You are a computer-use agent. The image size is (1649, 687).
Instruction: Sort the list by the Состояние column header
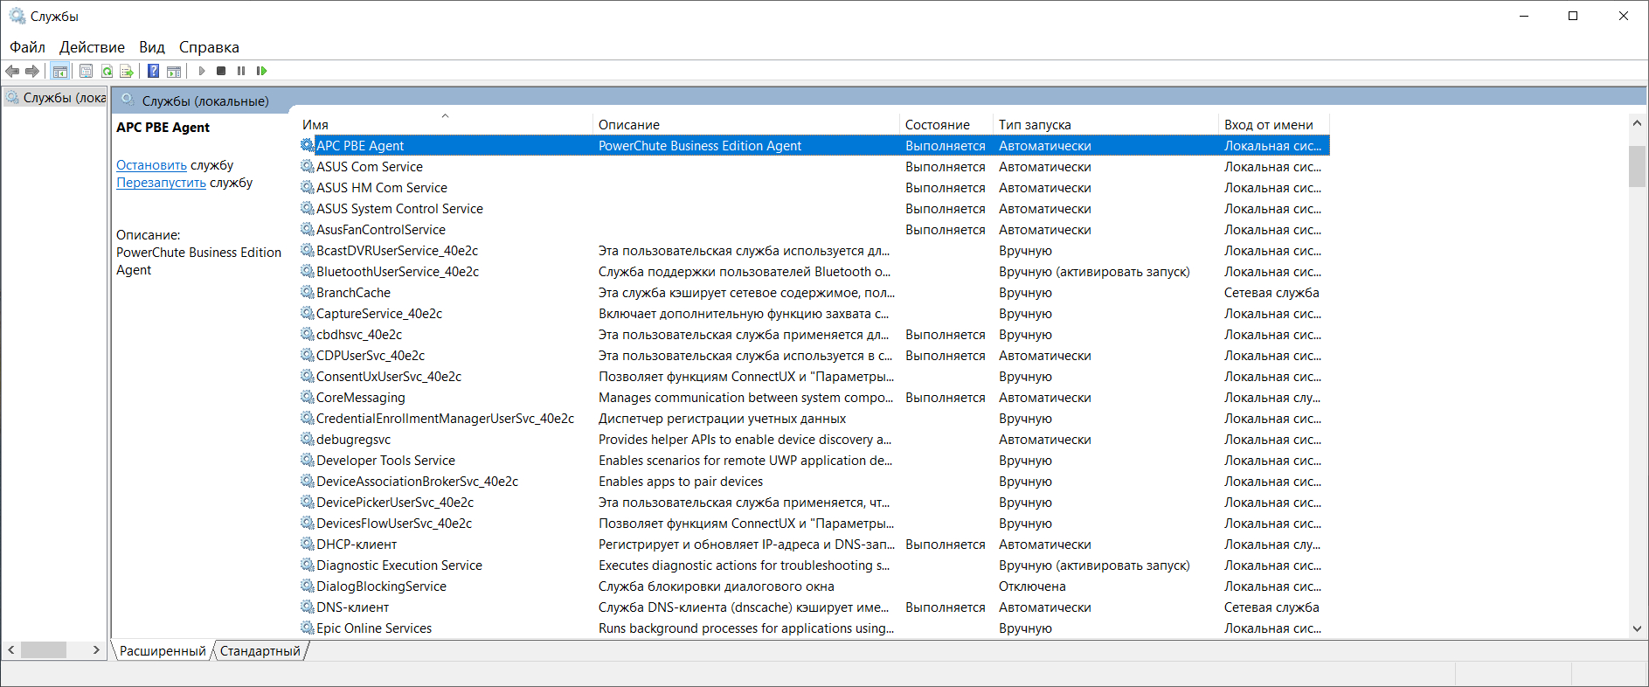(947, 124)
